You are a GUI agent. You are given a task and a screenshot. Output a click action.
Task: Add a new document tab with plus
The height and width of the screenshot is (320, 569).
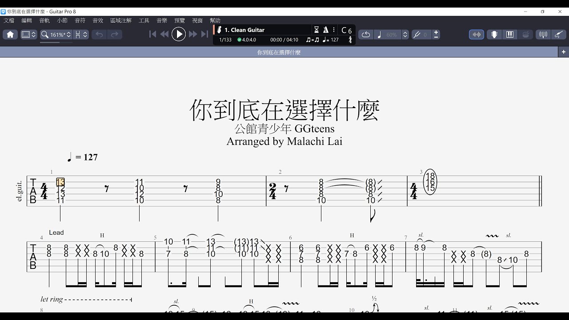click(564, 52)
